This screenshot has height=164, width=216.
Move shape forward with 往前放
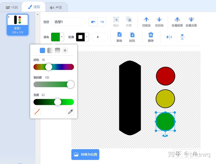tap(146, 22)
